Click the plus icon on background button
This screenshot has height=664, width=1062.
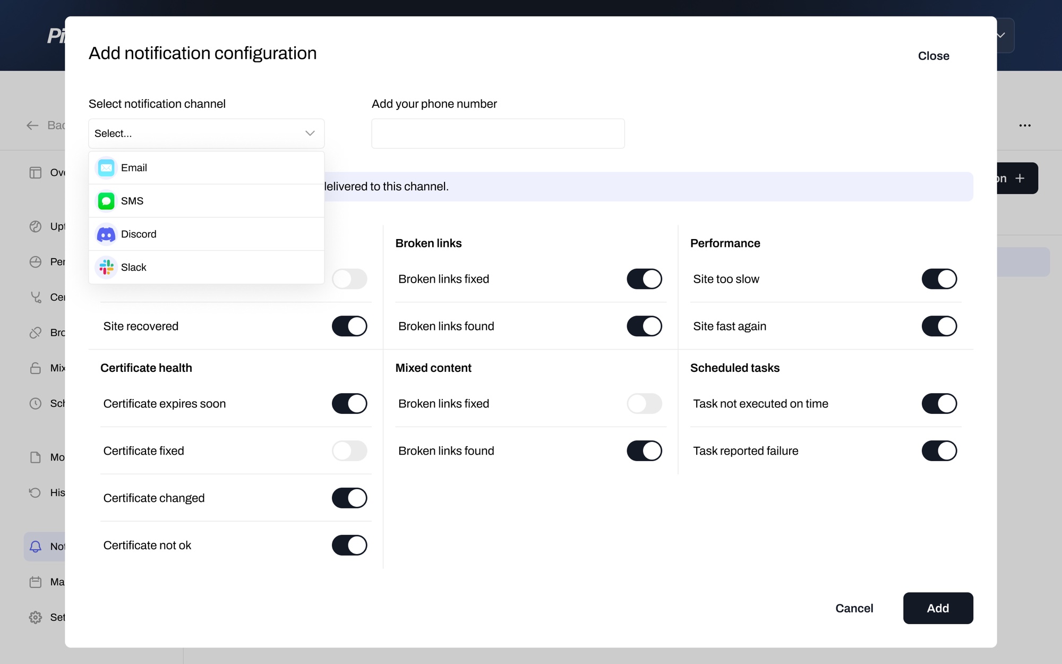[1020, 178]
